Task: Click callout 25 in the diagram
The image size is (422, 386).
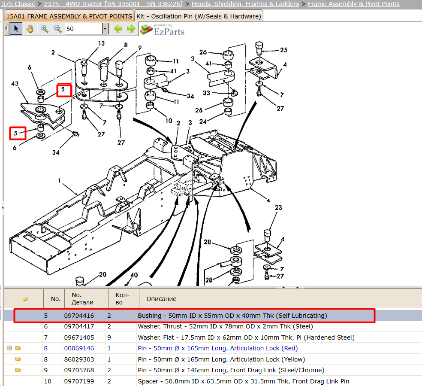Action: pos(283,50)
